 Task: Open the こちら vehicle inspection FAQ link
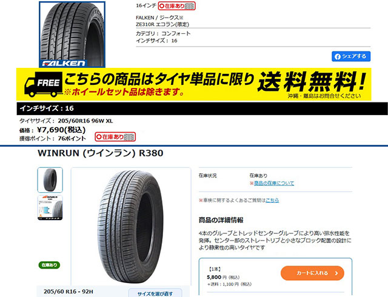coord(272,200)
